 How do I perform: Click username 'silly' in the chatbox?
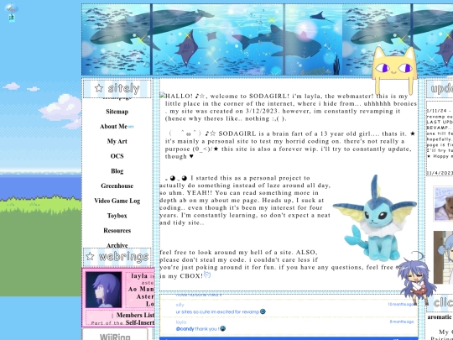[180, 305]
